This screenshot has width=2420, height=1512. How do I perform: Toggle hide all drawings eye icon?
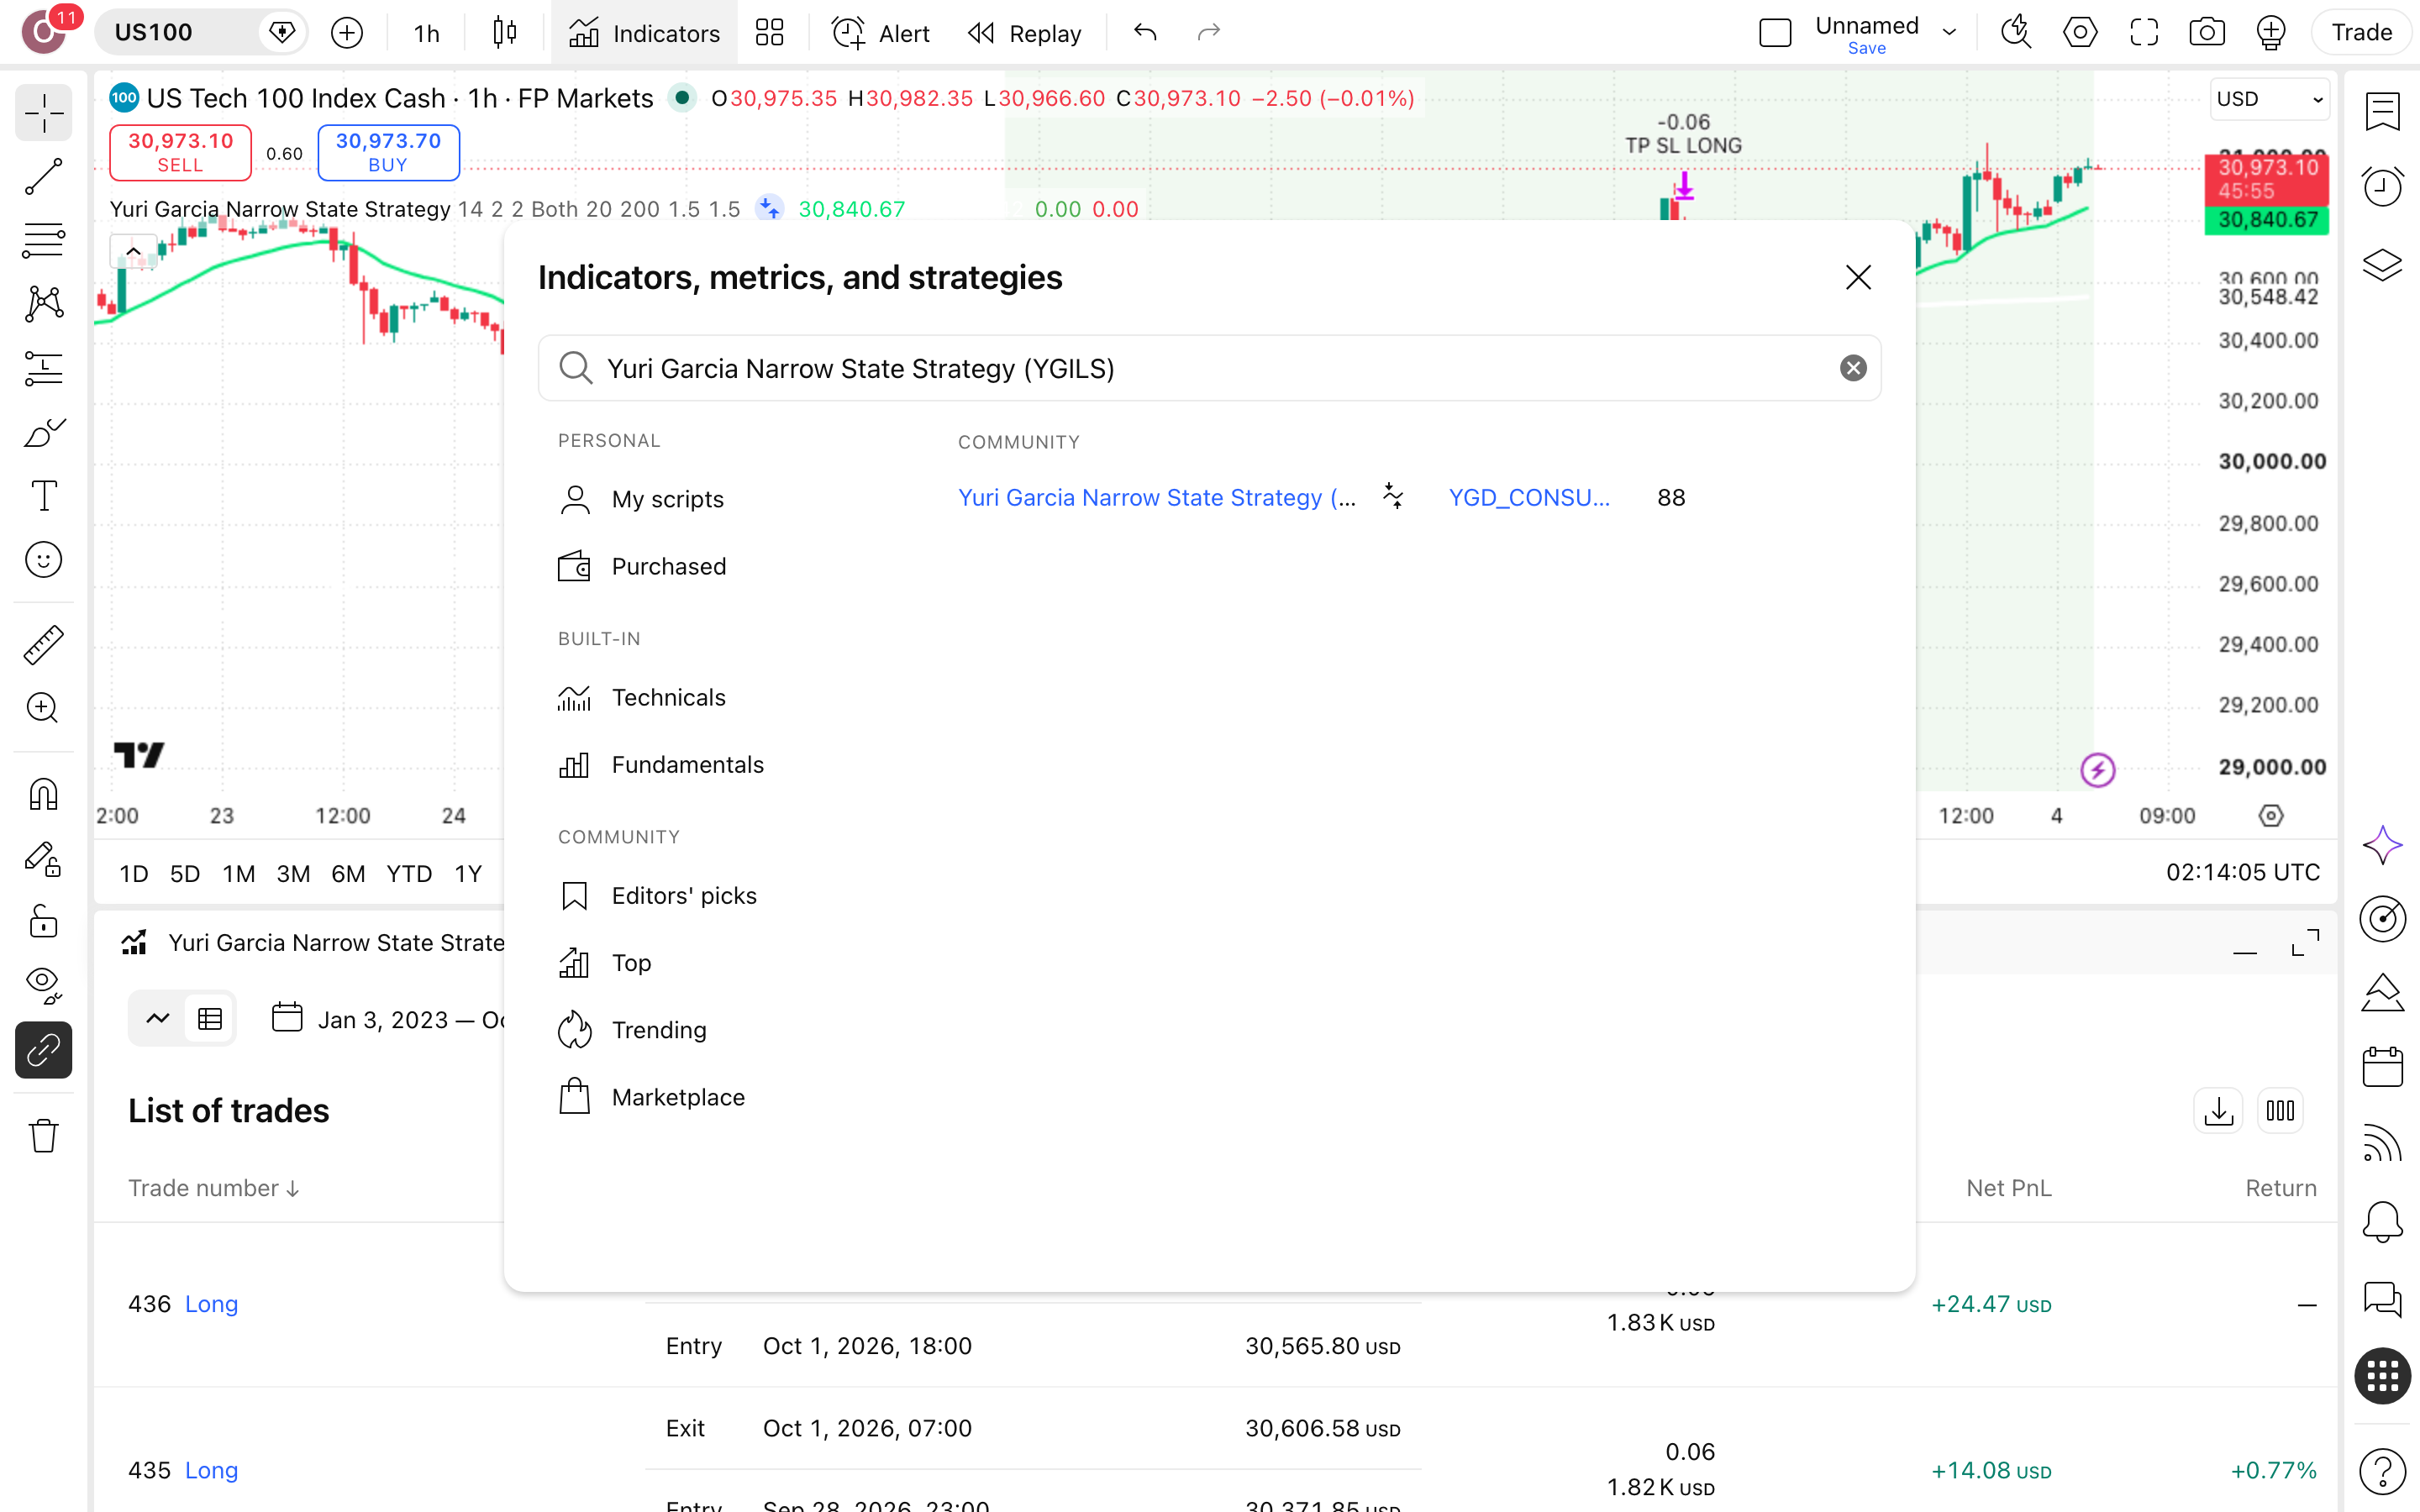point(43,986)
